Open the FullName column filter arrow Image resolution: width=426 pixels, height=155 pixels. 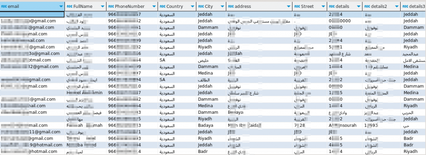coord(102,6)
